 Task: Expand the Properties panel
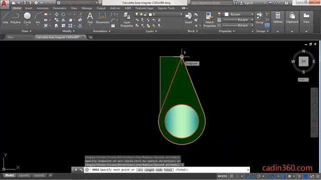point(227,31)
